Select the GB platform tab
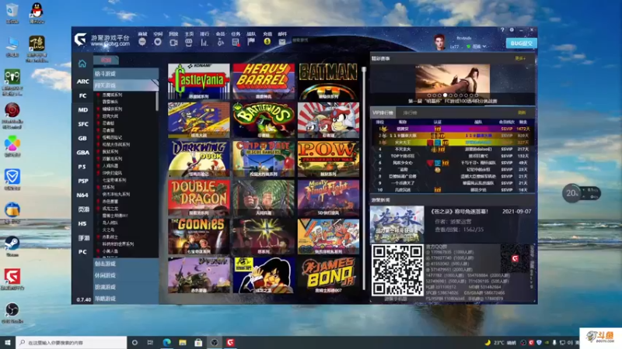The image size is (622, 349). tap(82, 138)
